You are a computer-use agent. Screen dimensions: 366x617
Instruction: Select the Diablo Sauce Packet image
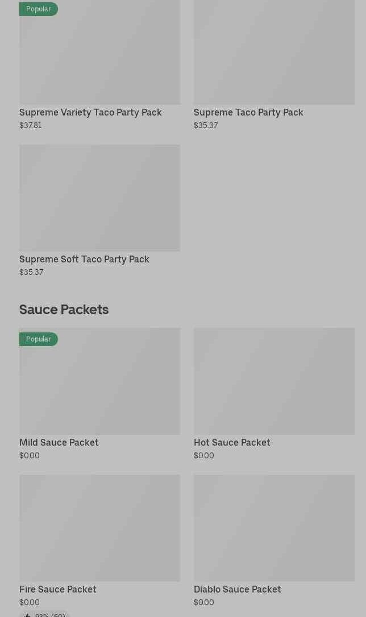(274, 528)
